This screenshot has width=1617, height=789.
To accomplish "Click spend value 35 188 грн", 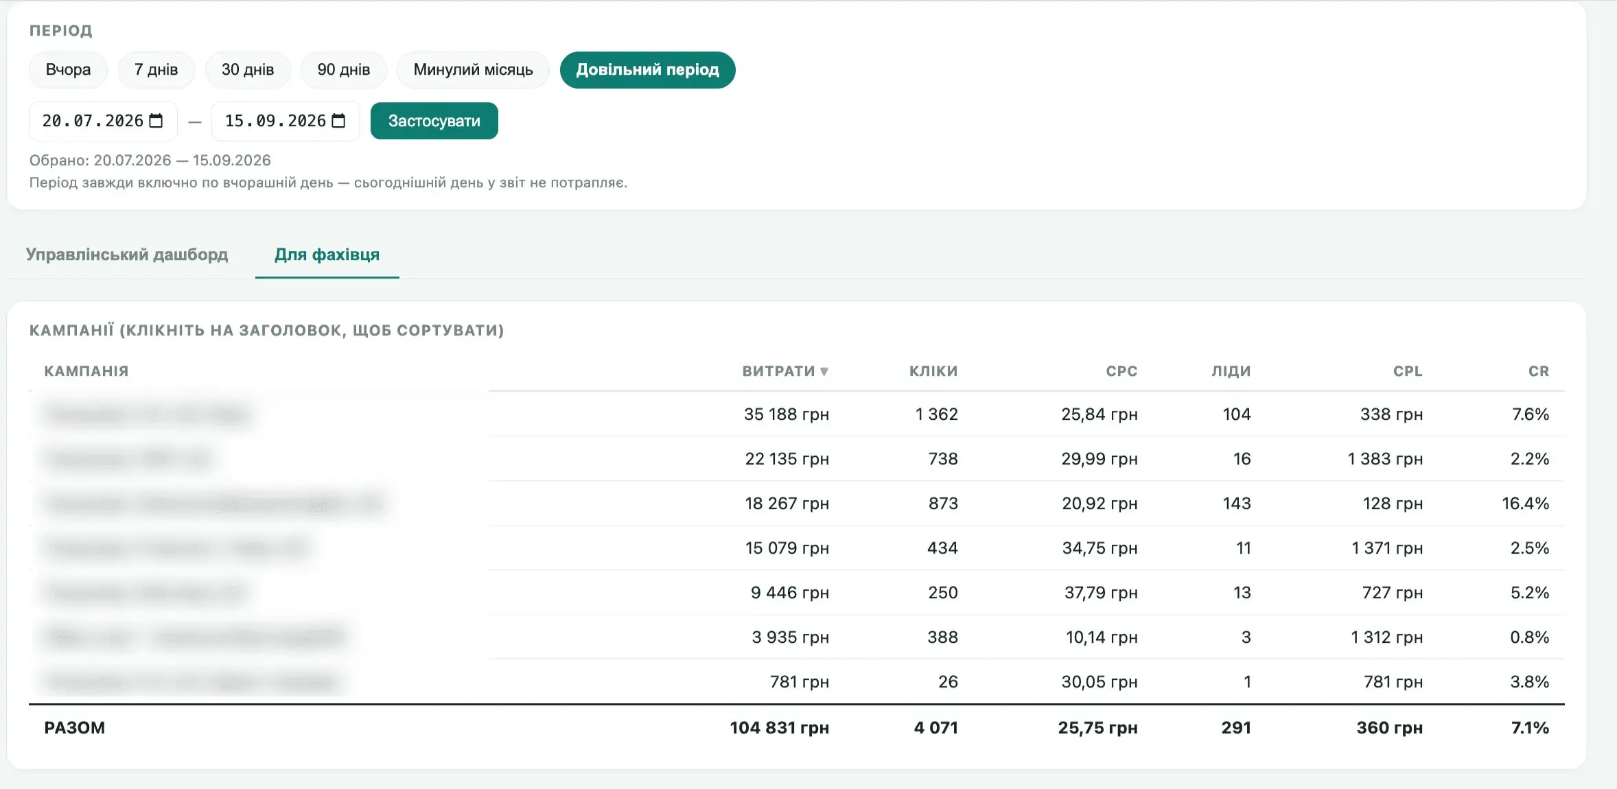I will pyautogui.click(x=787, y=414).
